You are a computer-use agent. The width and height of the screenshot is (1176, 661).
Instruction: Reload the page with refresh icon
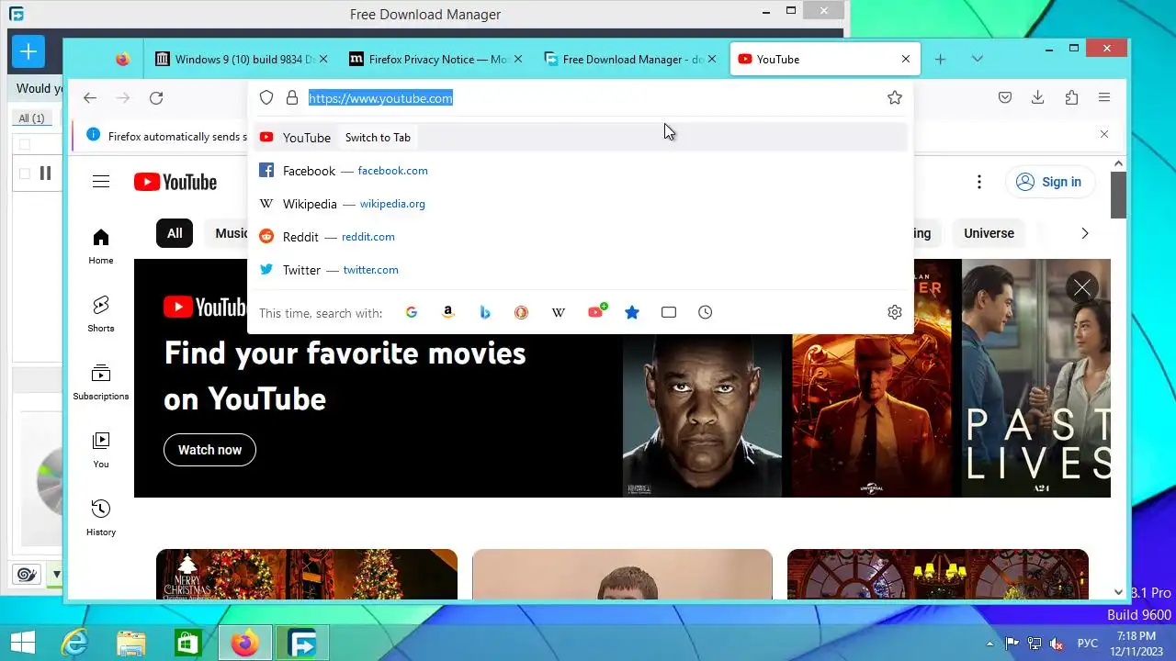156,98
